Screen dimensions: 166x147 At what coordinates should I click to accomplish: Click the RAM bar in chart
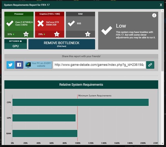[x=45, y=133]
